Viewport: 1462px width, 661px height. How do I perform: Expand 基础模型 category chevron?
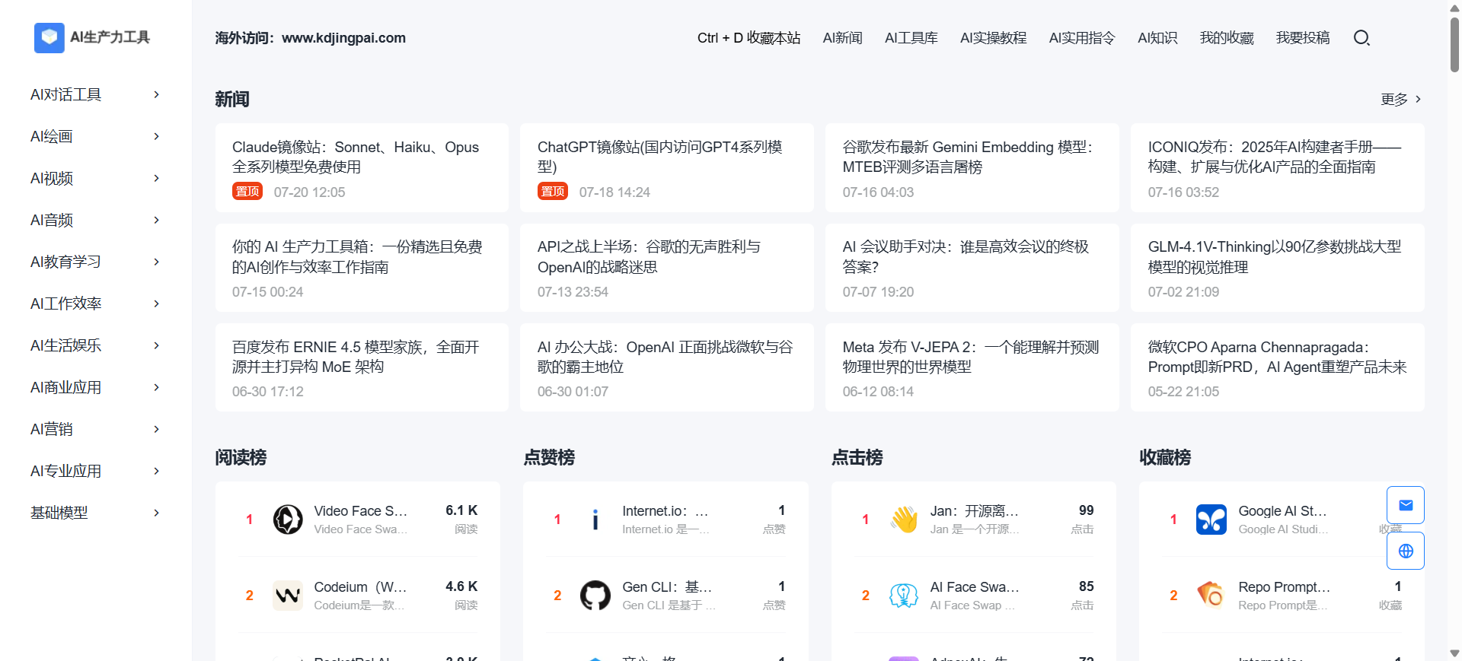pyautogui.click(x=157, y=513)
